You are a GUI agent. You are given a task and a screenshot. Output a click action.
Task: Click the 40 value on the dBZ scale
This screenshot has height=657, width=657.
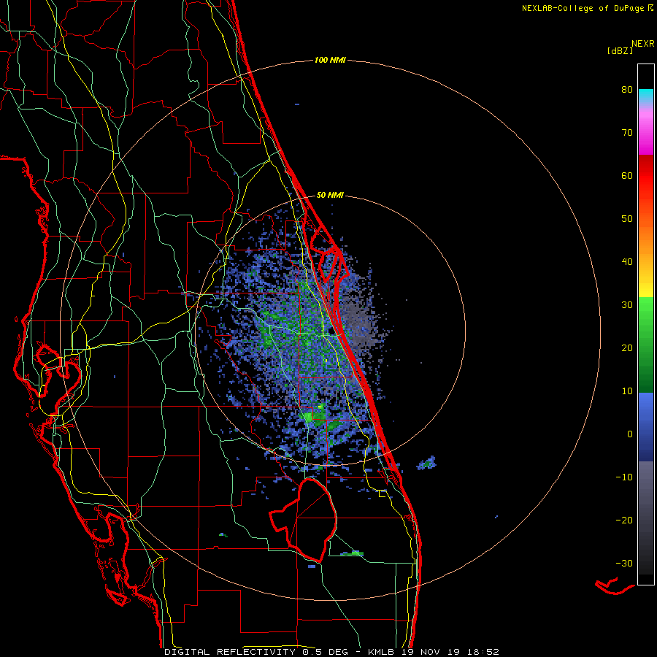(x=627, y=262)
